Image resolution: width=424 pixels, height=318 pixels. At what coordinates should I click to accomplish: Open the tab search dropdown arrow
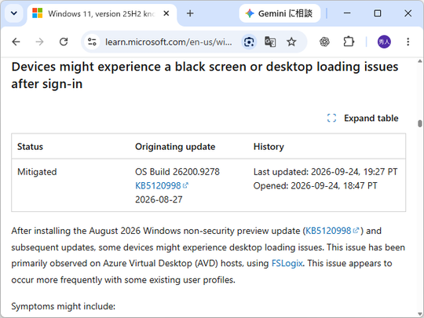[x=14, y=13]
